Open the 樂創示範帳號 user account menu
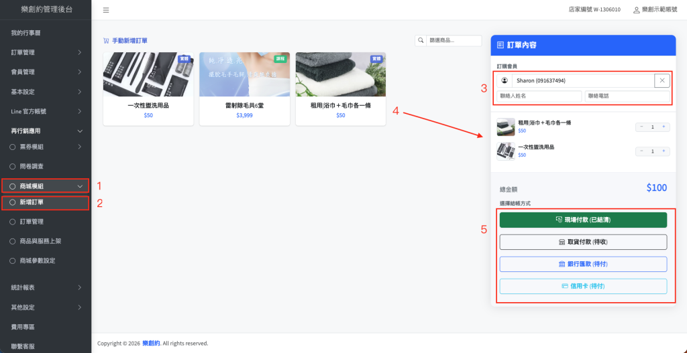The image size is (687, 353). (656, 10)
